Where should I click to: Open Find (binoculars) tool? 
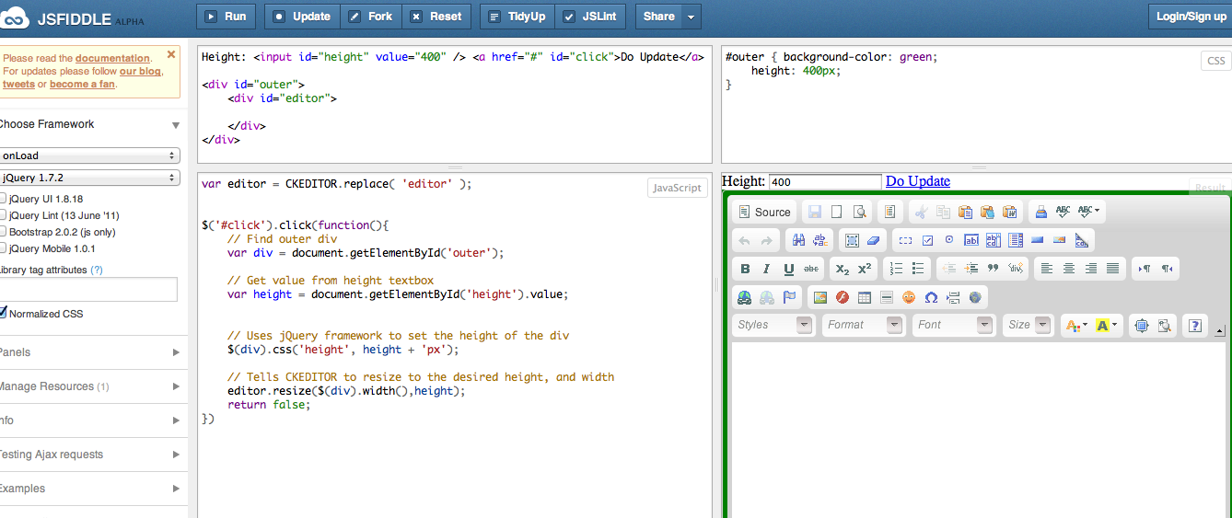[x=798, y=240]
